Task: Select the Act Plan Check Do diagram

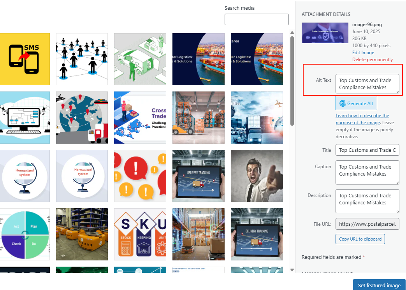Action: coord(25,234)
